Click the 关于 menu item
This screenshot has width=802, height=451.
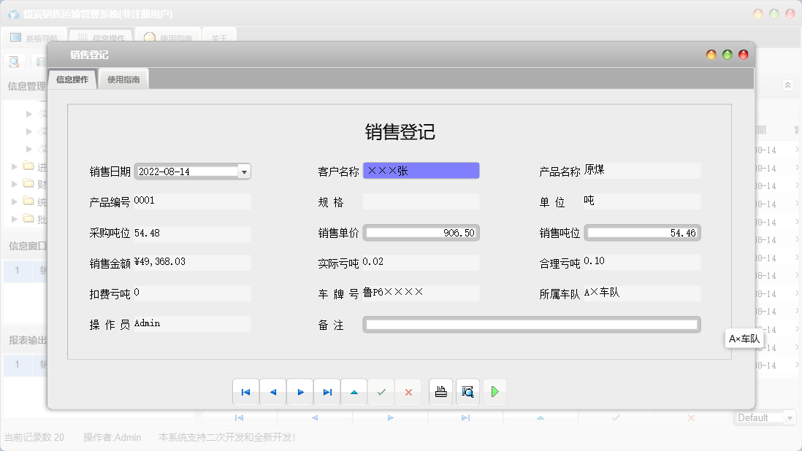pos(217,36)
